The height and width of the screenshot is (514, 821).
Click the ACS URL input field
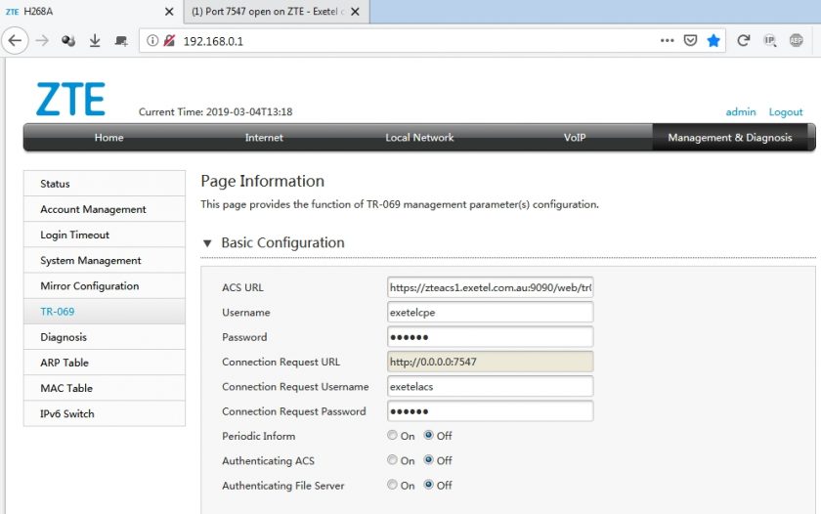click(x=490, y=287)
